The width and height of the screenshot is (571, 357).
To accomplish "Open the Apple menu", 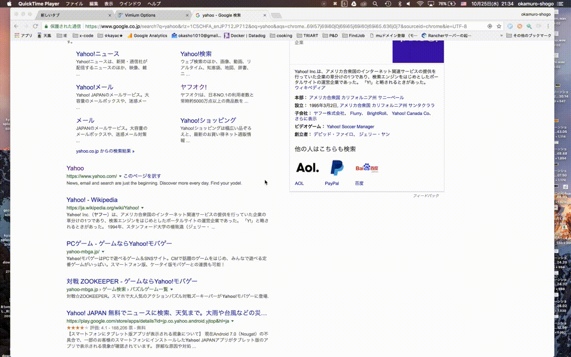I will pos(9,3).
